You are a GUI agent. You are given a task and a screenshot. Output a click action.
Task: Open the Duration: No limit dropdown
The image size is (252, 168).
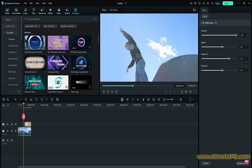coord(69,26)
